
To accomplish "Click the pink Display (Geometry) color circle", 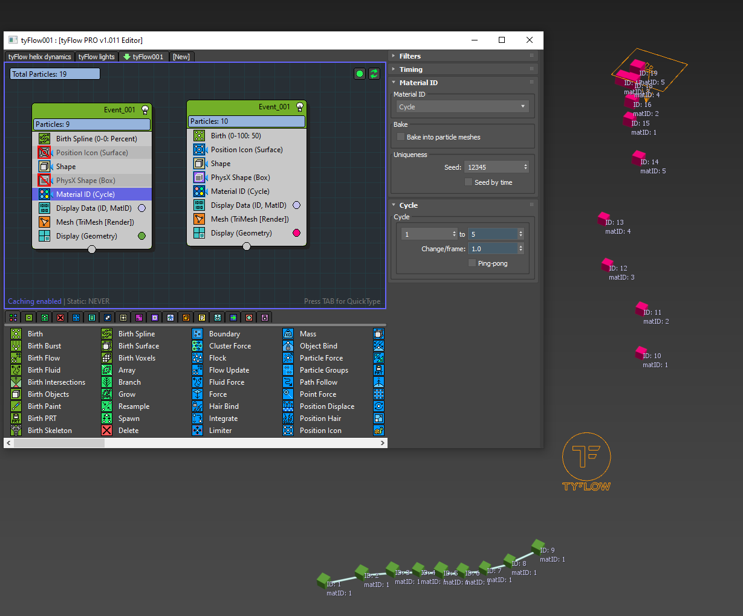I will (296, 233).
